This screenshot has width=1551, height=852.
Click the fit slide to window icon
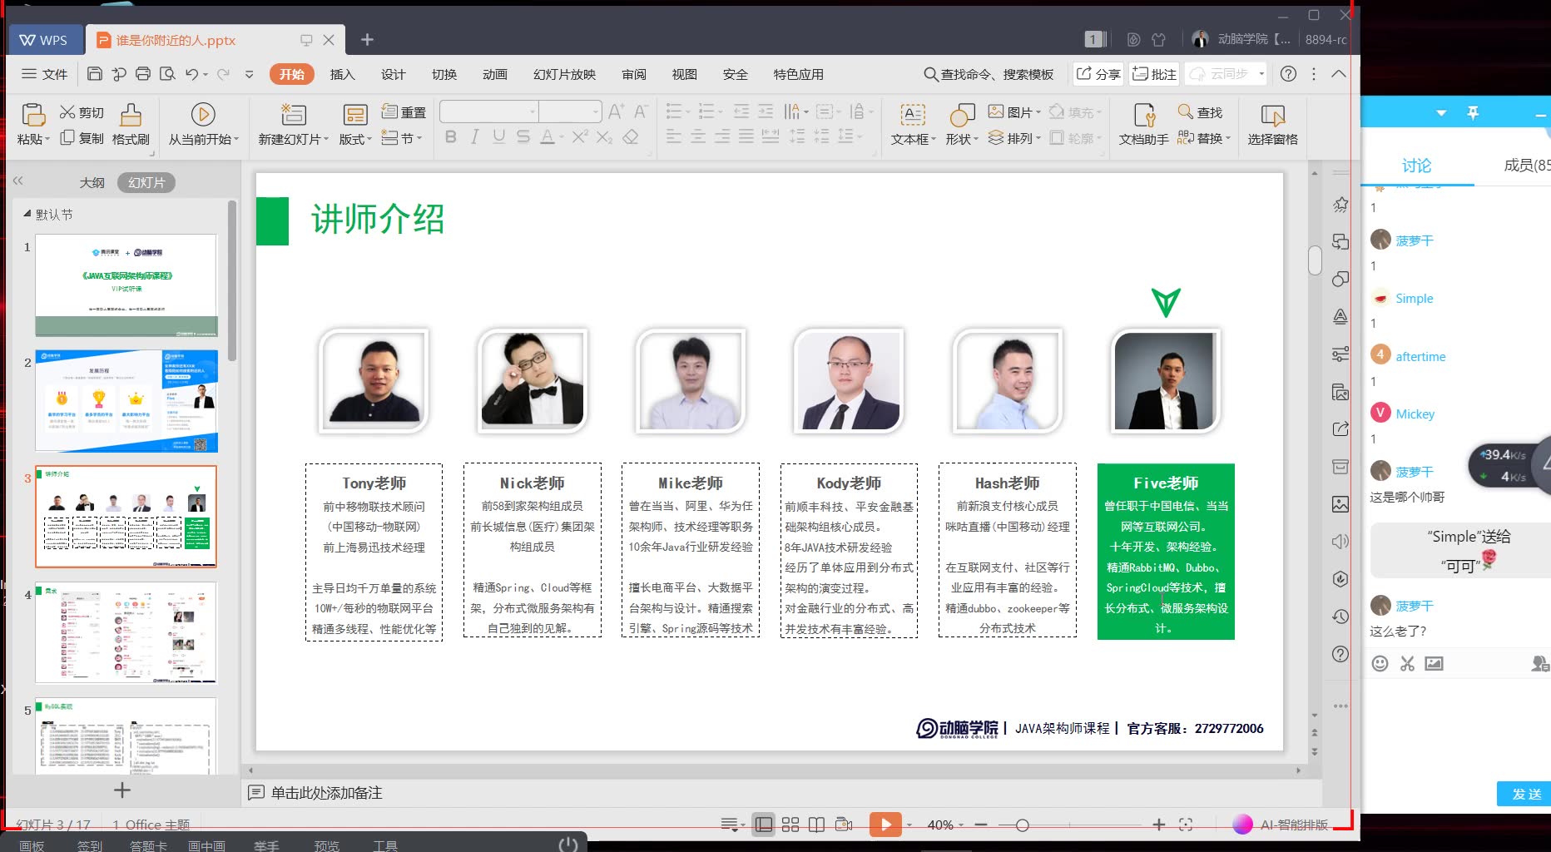click(x=1186, y=825)
